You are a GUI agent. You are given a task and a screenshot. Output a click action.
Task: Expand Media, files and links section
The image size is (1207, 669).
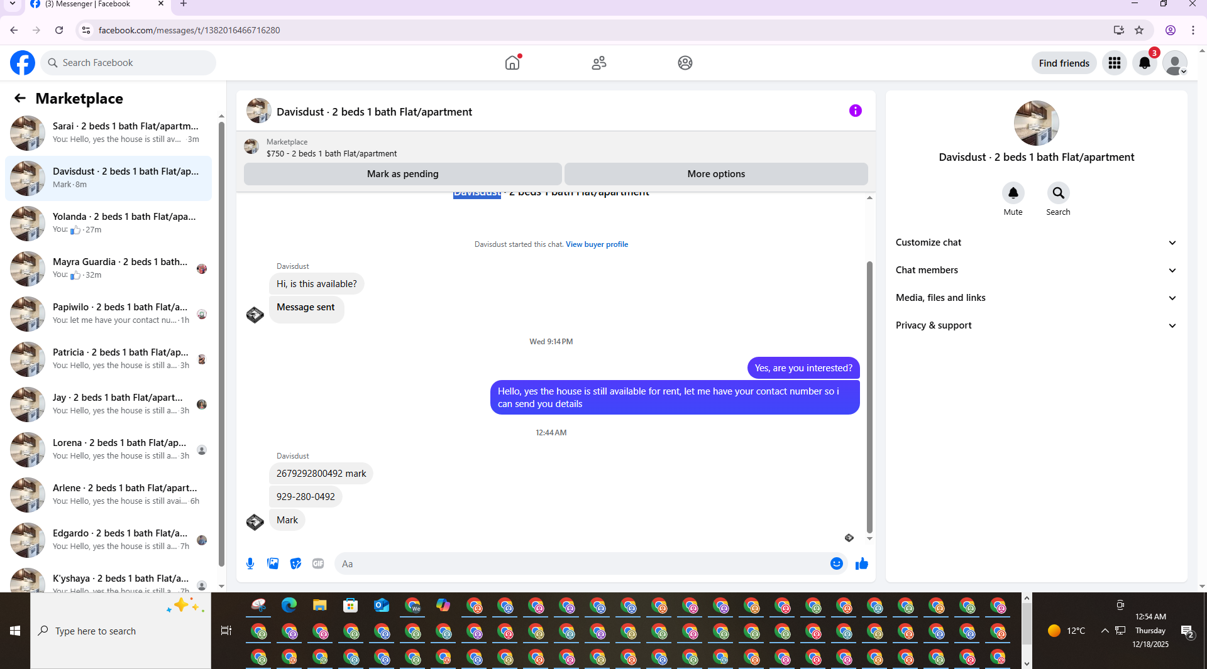click(x=1036, y=298)
